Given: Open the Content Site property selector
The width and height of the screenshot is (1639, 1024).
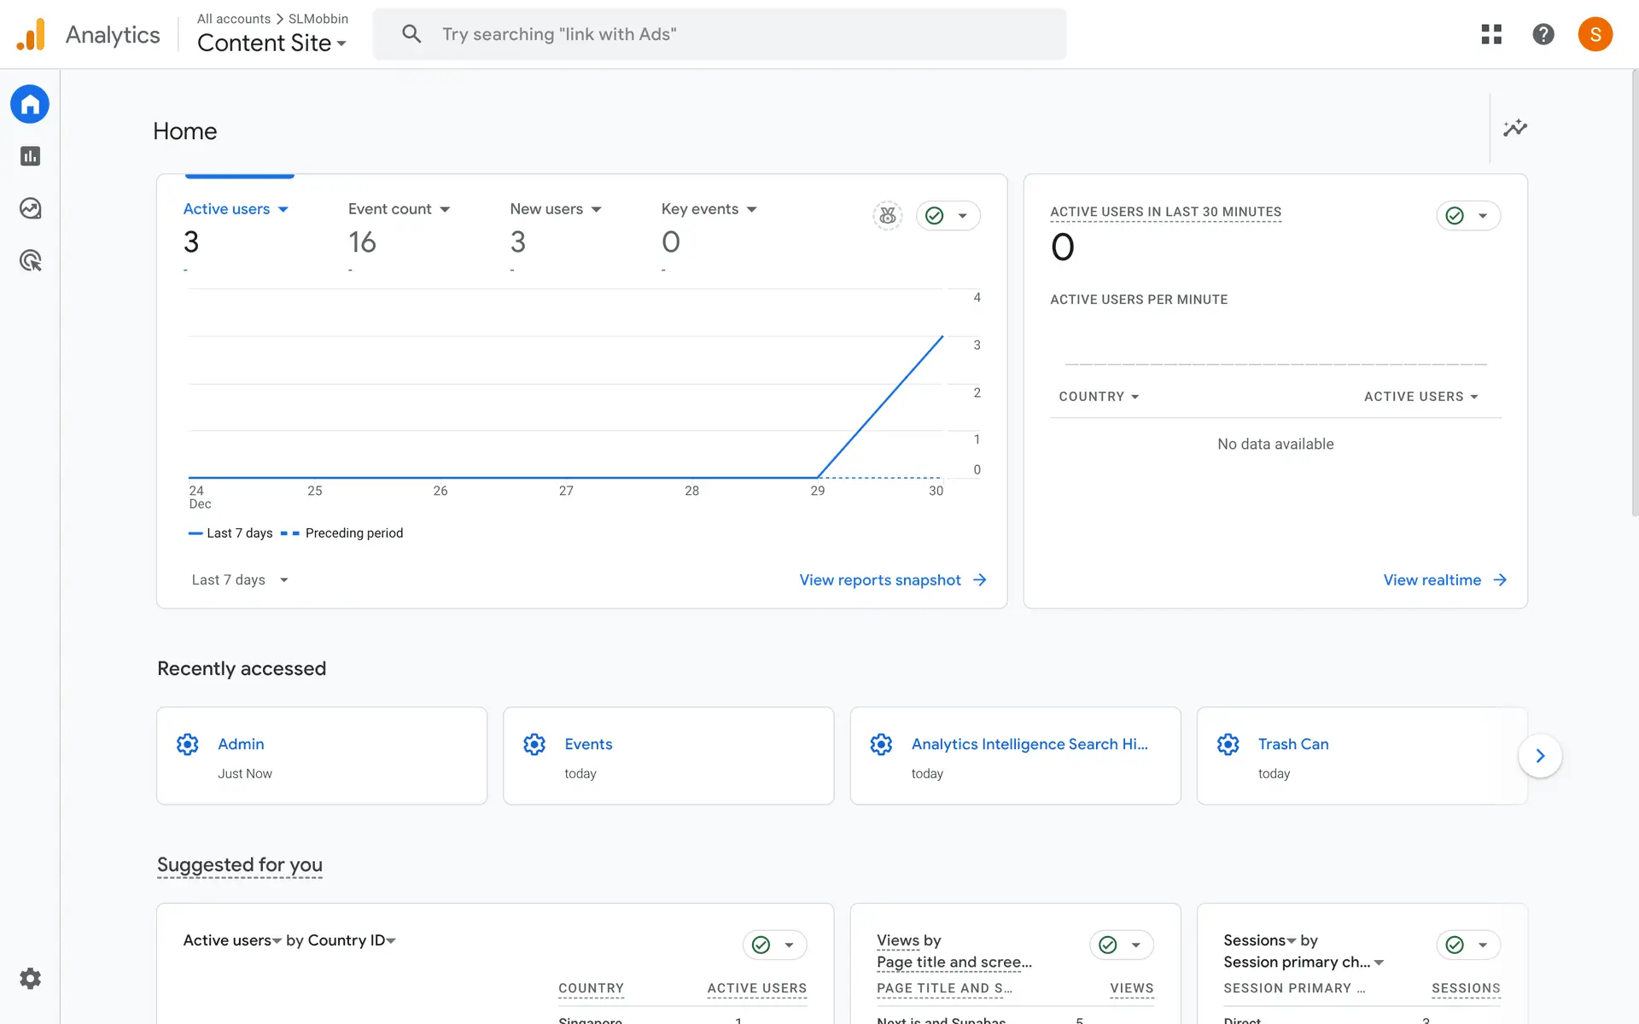Looking at the screenshot, I should [271, 43].
